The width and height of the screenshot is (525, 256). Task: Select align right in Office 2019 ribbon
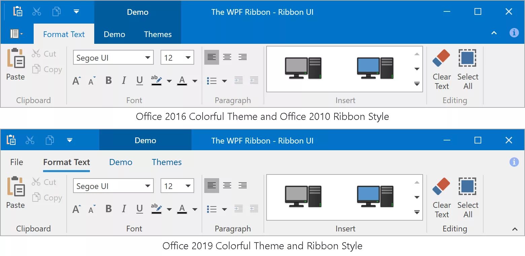(243, 186)
